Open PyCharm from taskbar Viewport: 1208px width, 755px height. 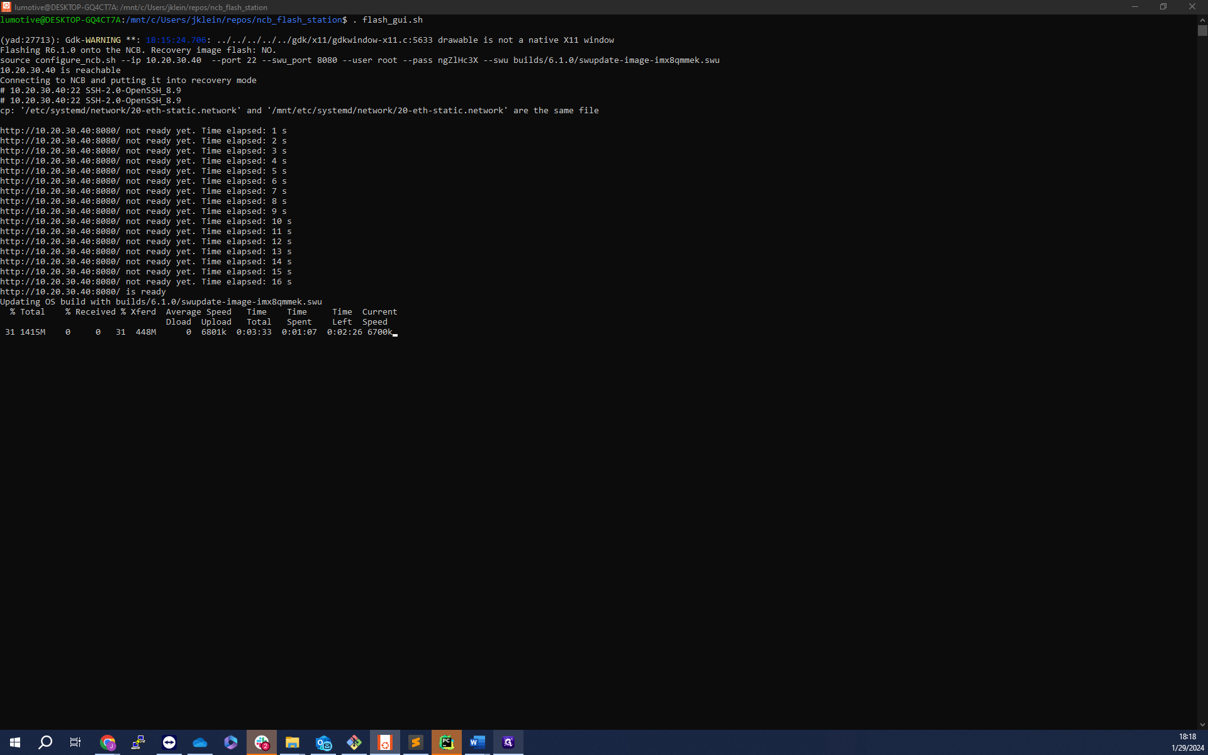click(x=447, y=742)
